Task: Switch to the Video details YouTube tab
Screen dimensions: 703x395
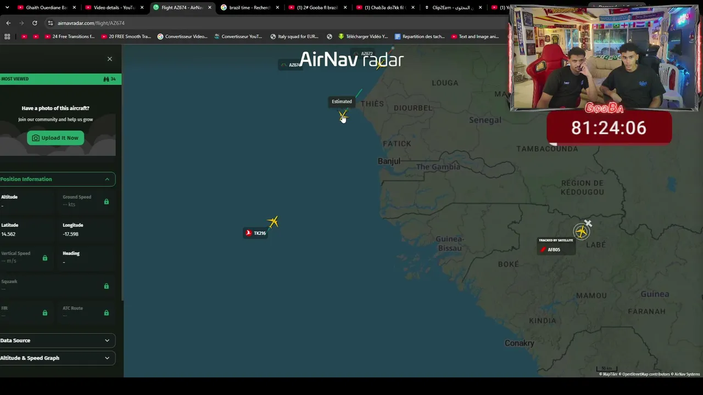Action: pyautogui.click(x=114, y=8)
